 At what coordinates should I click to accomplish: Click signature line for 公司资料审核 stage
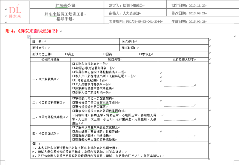[x=179, y=106]
